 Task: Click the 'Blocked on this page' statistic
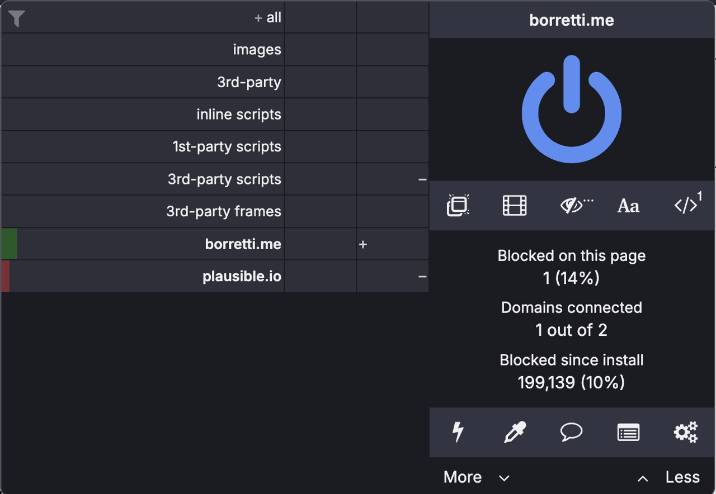click(572, 267)
